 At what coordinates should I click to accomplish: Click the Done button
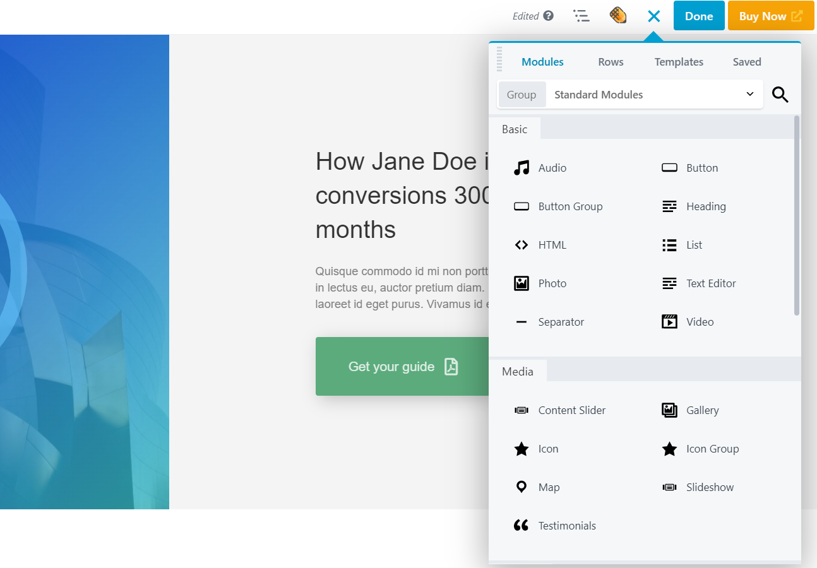(699, 16)
